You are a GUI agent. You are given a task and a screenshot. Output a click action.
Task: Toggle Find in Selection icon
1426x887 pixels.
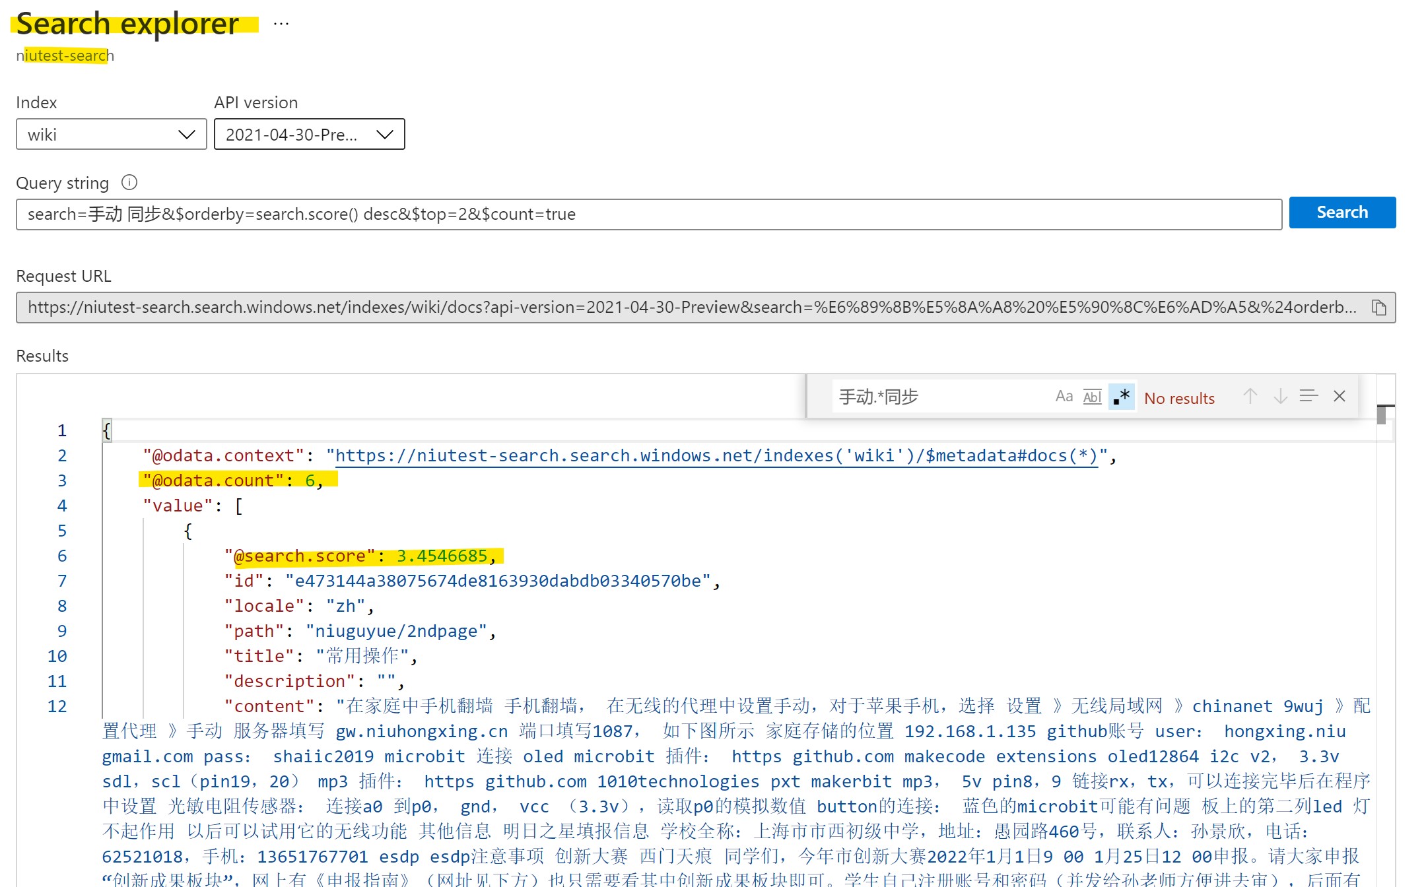(x=1308, y=396)
